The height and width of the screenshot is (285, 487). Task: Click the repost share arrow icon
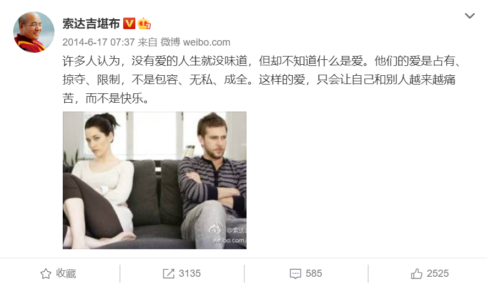(x=168, y=273)
